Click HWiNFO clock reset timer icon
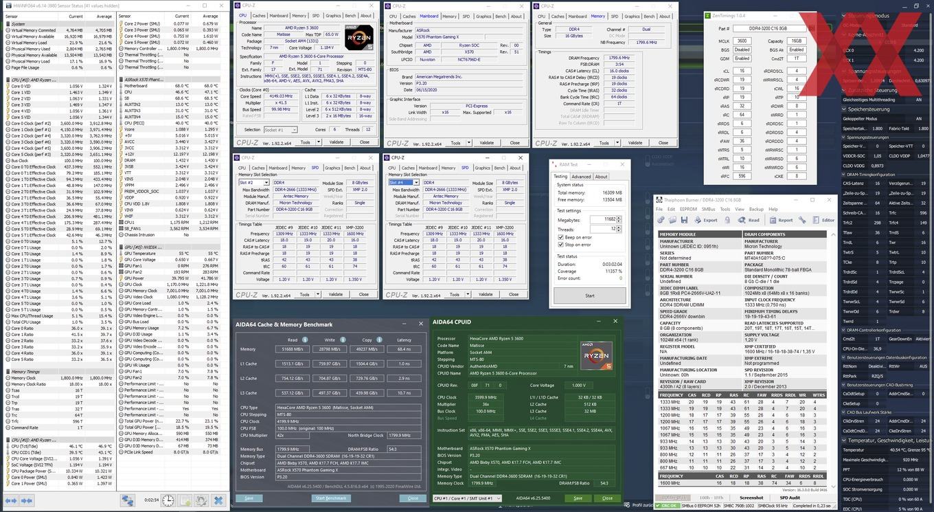Screen dimensions: 934x512 [x=168, y=501]
